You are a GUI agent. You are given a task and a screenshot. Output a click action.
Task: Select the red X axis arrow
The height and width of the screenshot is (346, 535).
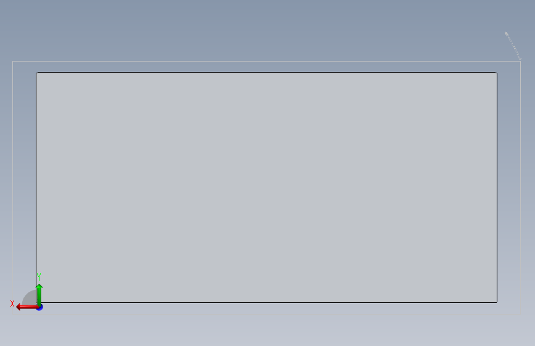click(x=27, y=307)
